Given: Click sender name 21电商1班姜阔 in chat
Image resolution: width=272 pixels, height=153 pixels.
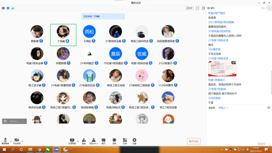Looking at the screenshot, I should click(x=217, y=89).
